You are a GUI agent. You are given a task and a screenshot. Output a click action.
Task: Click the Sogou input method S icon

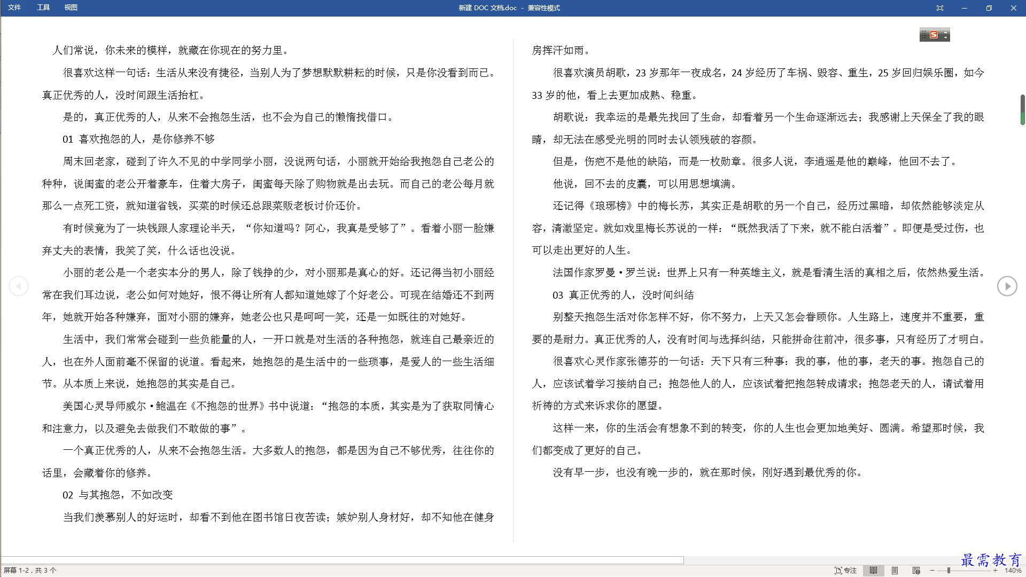click(x=934, y=35)
